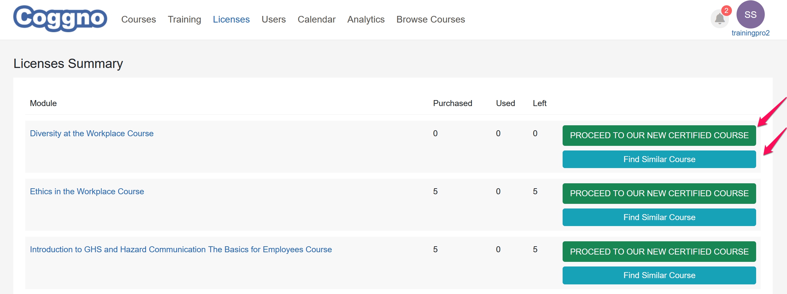This screenshot has height=294, width=787.
Task: Open Introduction to GHS and Hazard Communication link
Action: click(x=181, y=250)
